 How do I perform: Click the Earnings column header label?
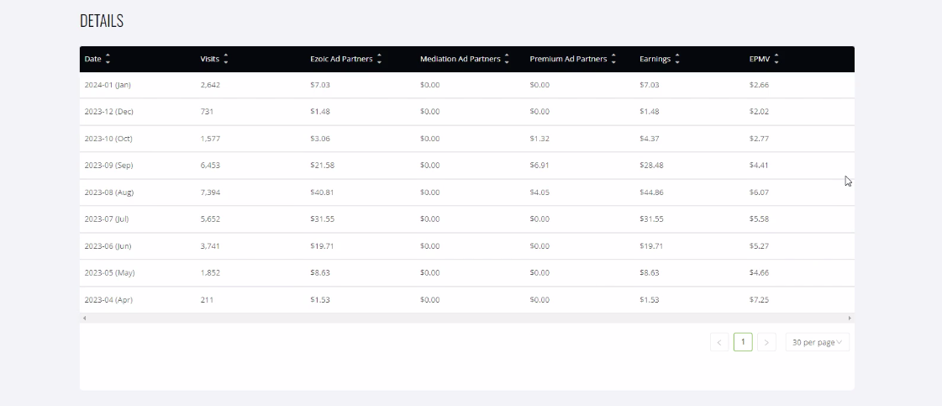tap(655, 59)
